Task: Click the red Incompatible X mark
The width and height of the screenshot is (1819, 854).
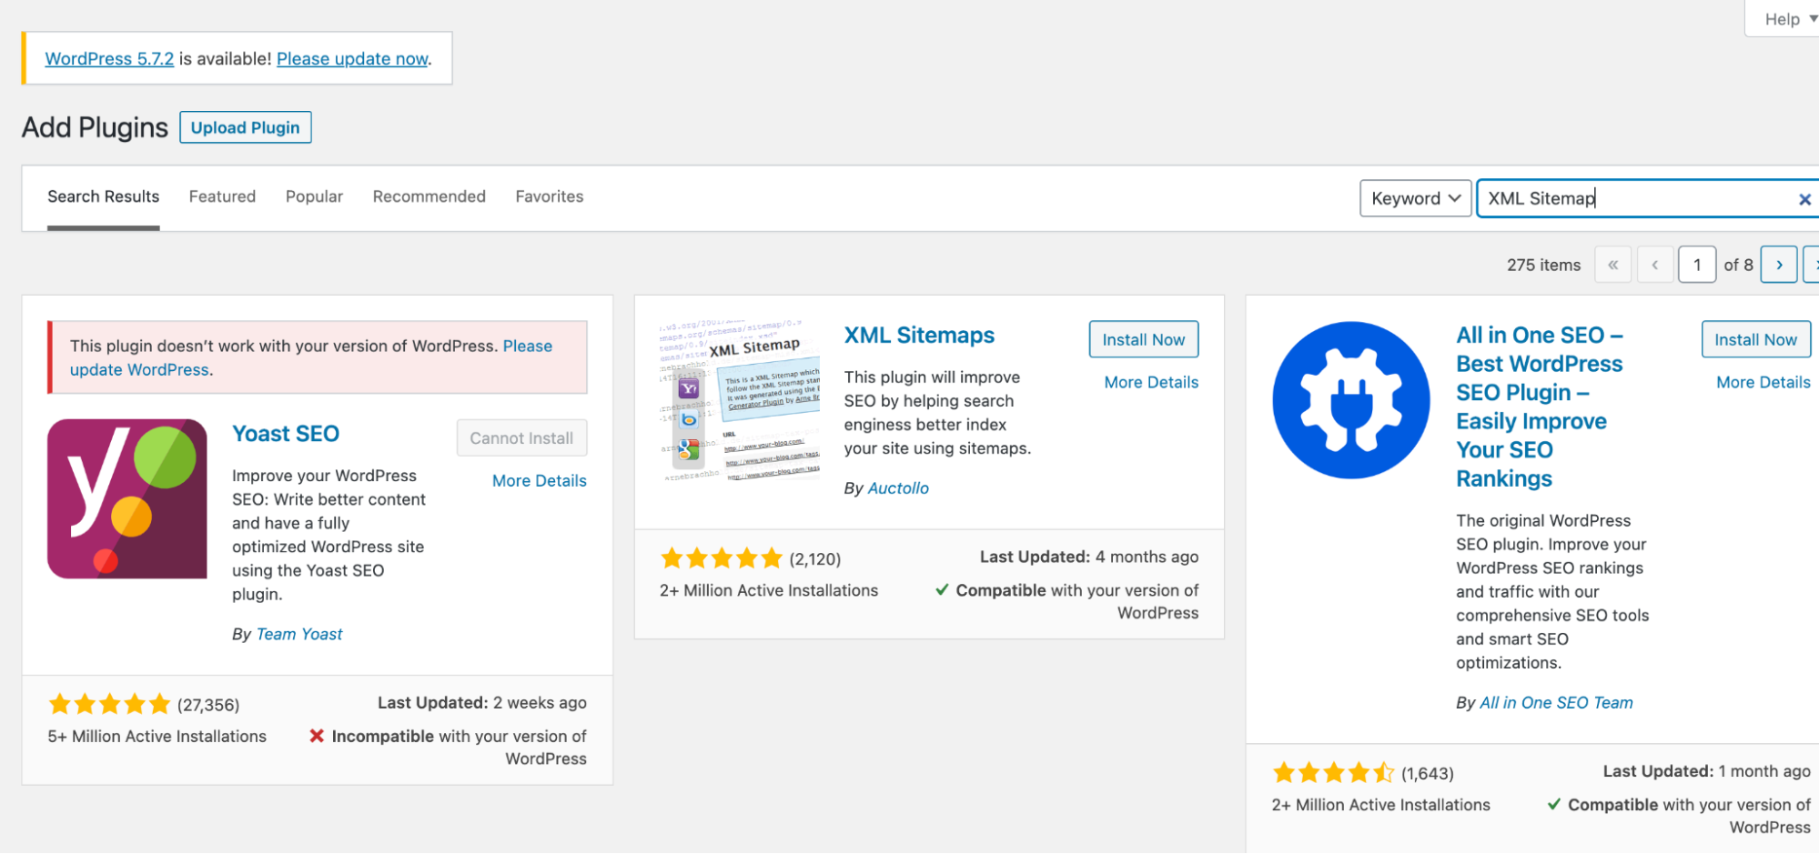Action: [x=317, y=735]
